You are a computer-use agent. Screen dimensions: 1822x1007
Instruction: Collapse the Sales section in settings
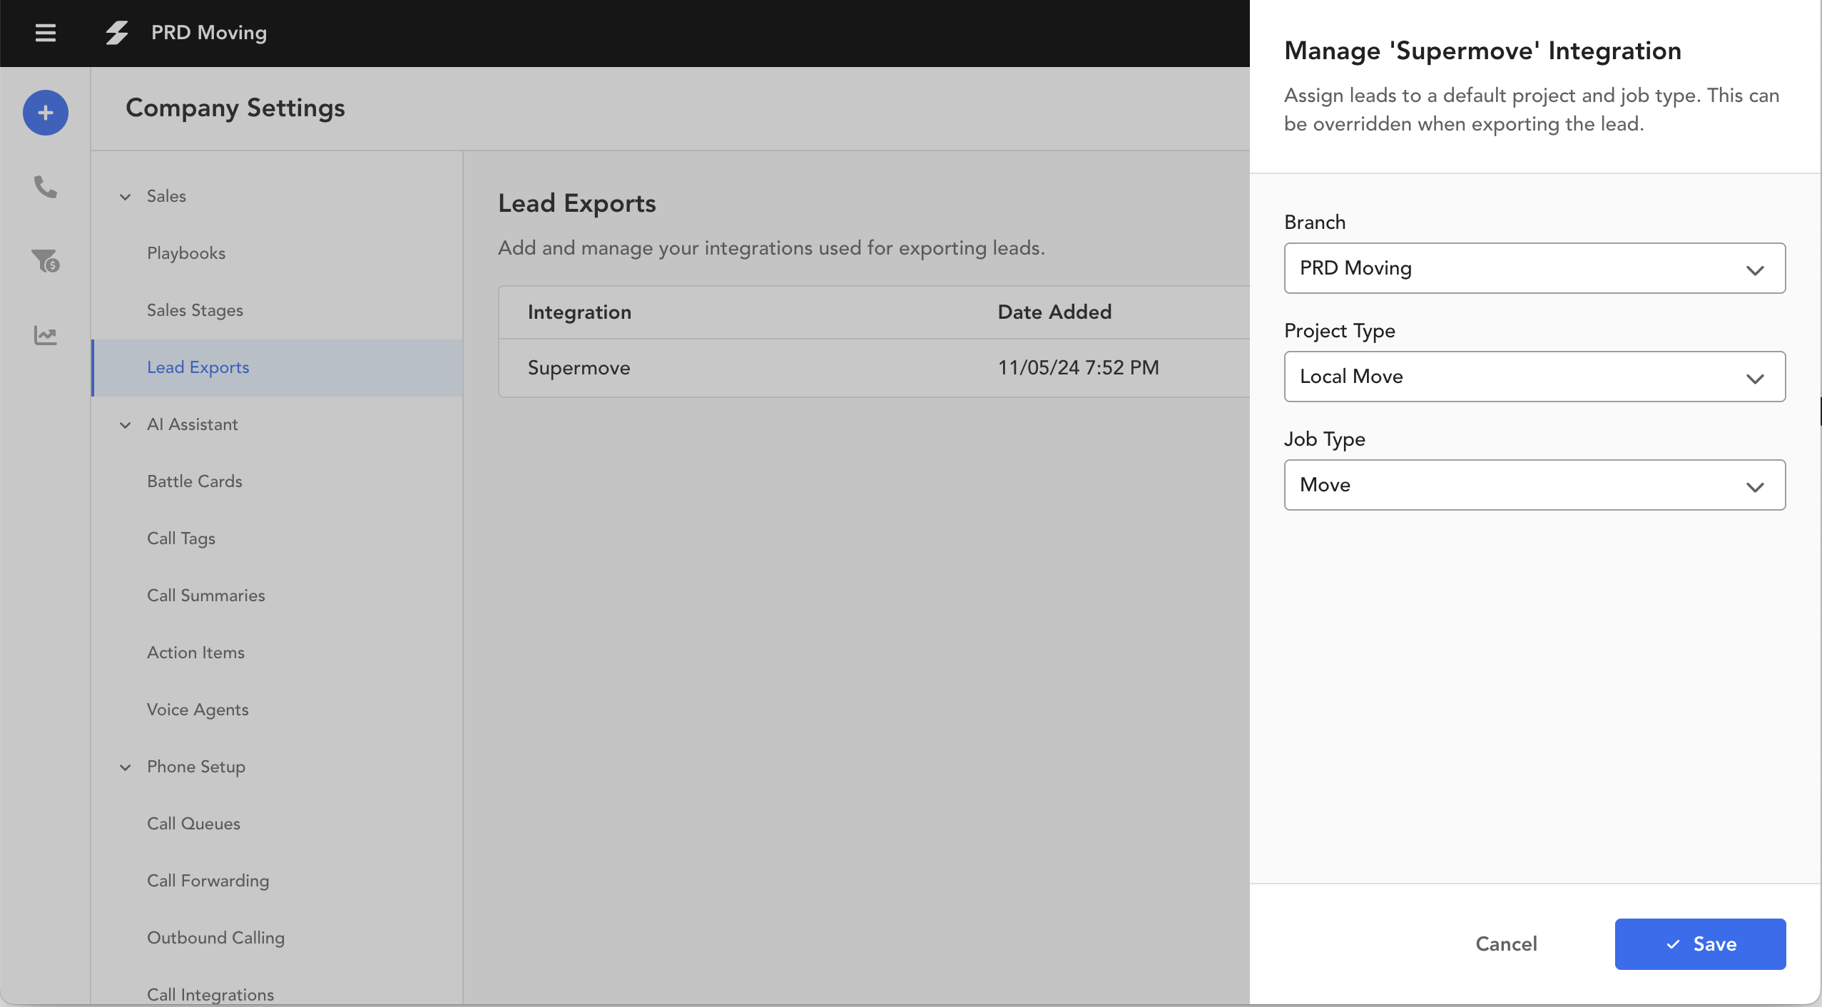125,197
